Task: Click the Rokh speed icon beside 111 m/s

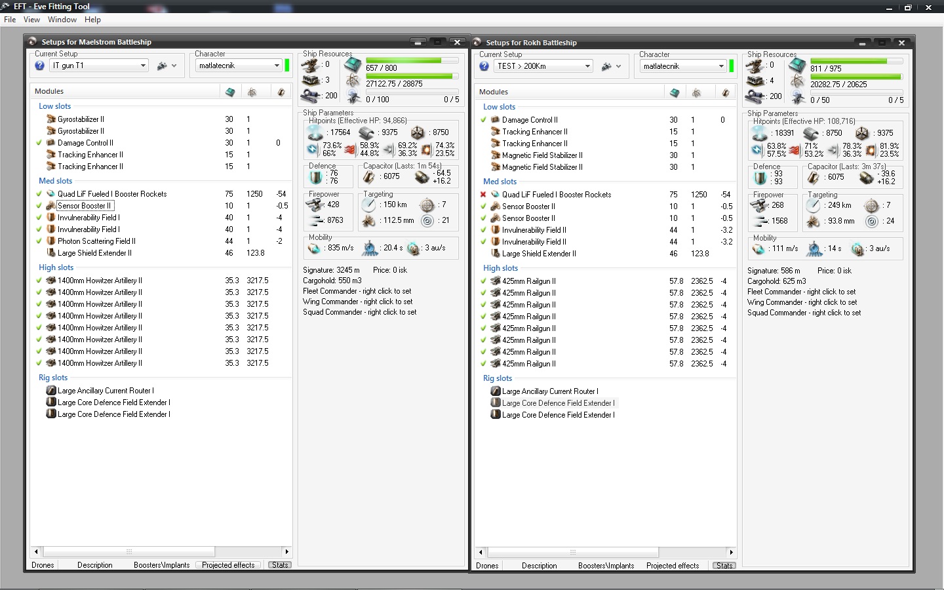Action: (759, 249)
